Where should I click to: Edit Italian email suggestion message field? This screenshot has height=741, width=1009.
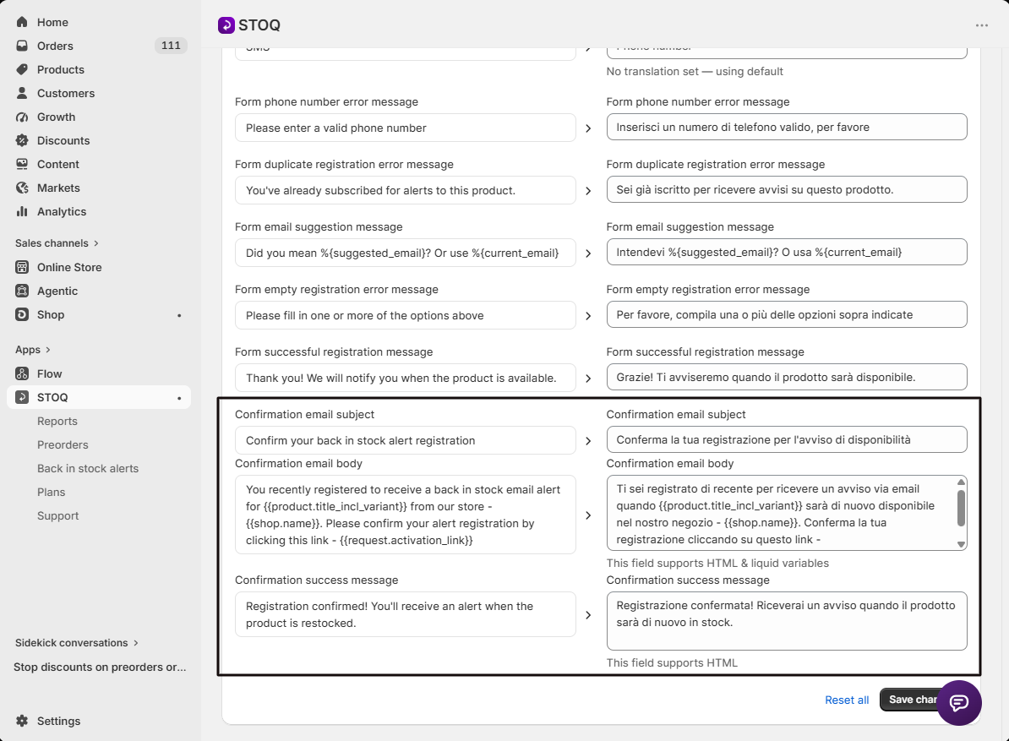[x=787, y=252]
